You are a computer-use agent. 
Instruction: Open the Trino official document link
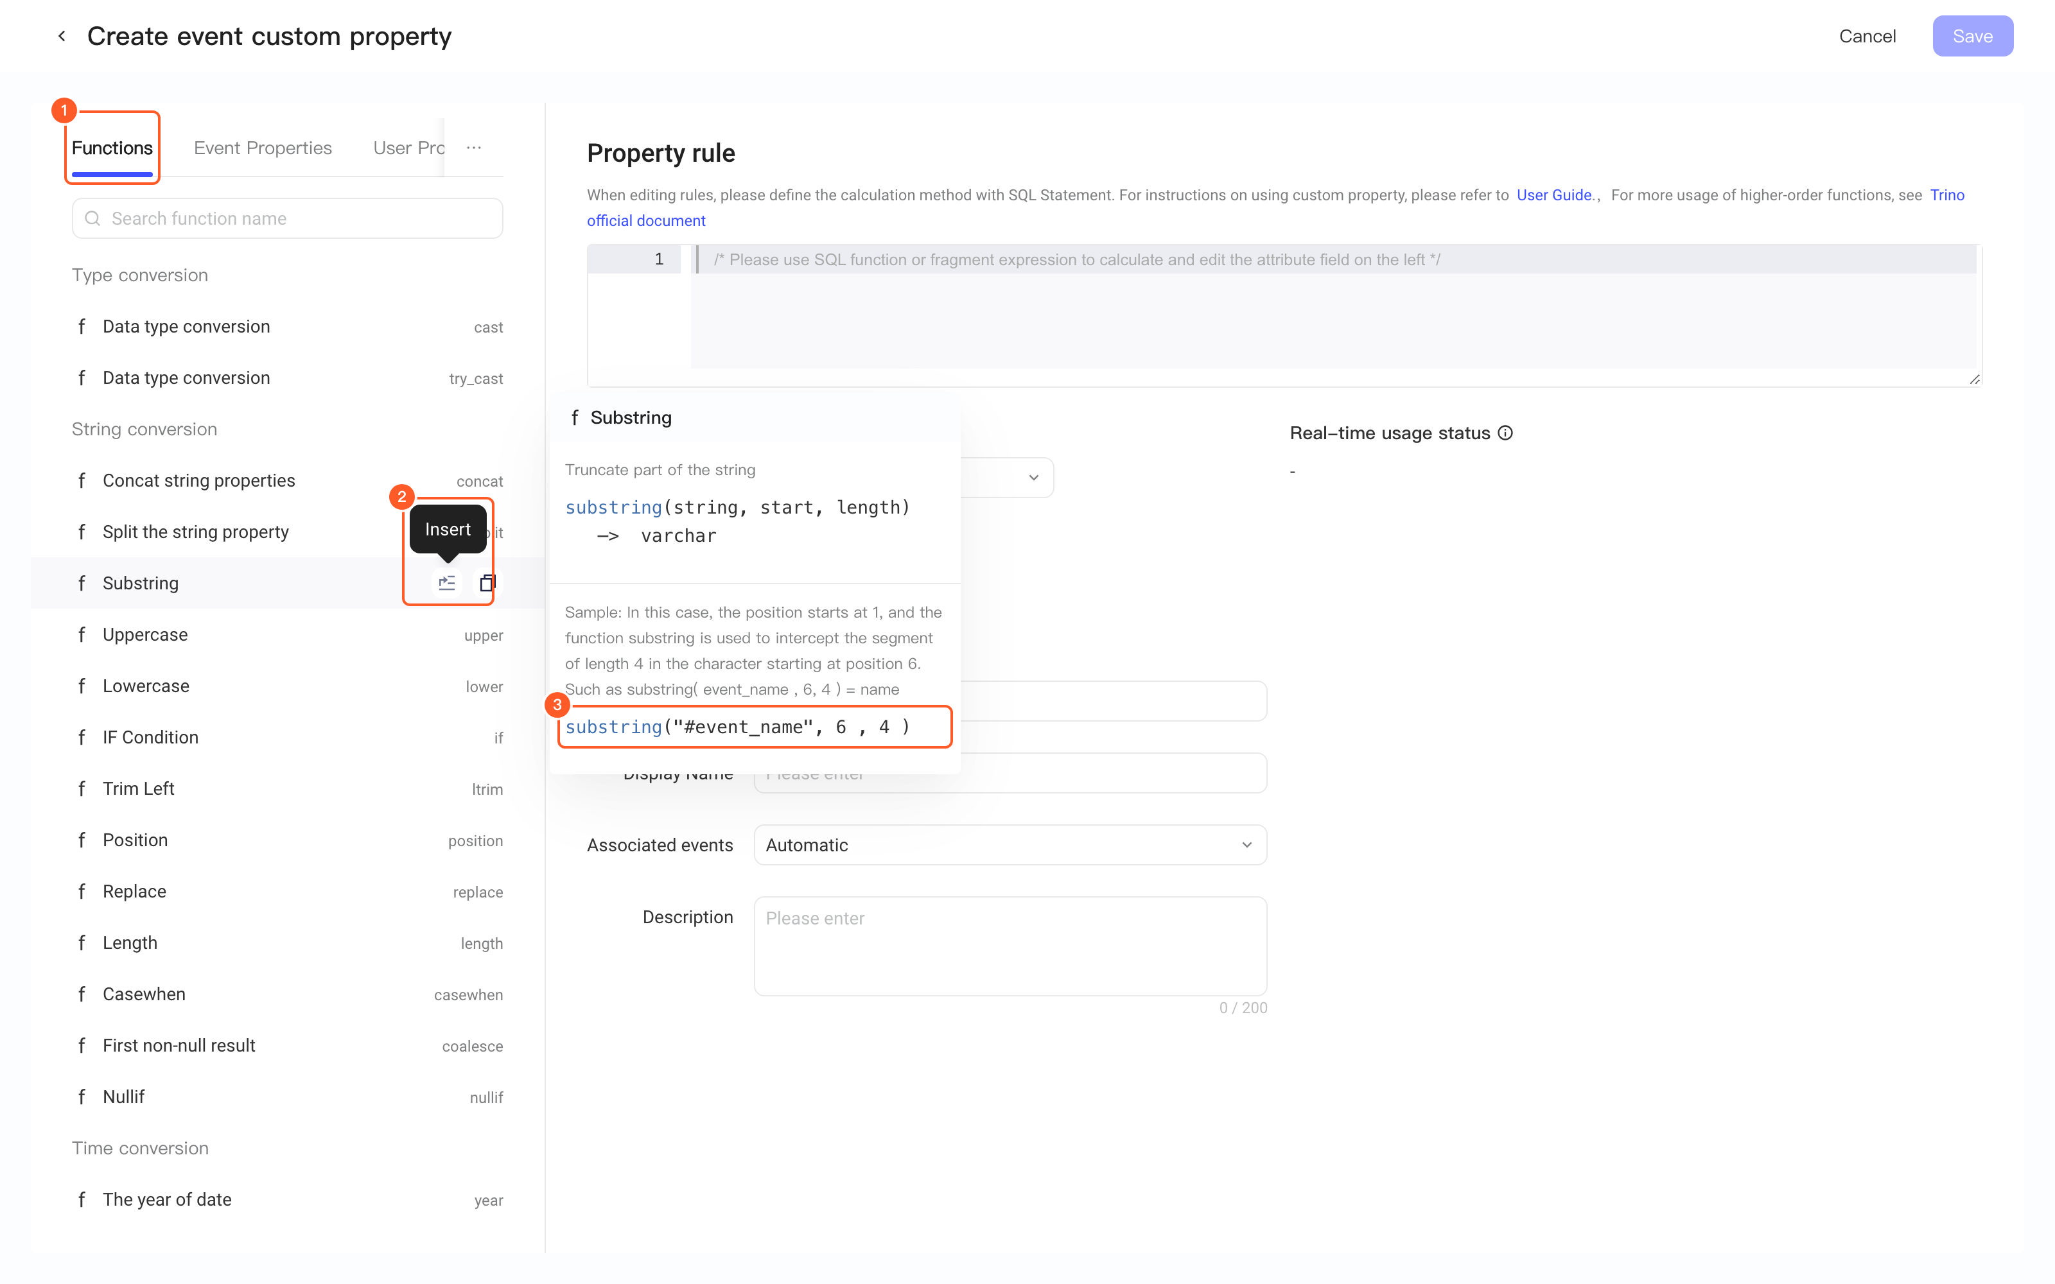(x=1946, y=195)
